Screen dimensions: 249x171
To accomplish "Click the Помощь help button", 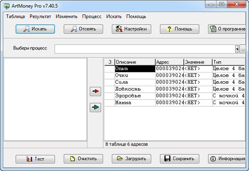I will [x=179, y=29].
